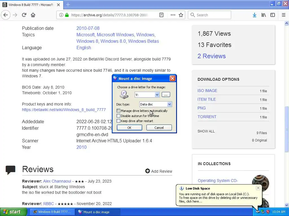Open the Library icon
The width and height of the screenshot is (289, 216).
click(x=264, y=15)
